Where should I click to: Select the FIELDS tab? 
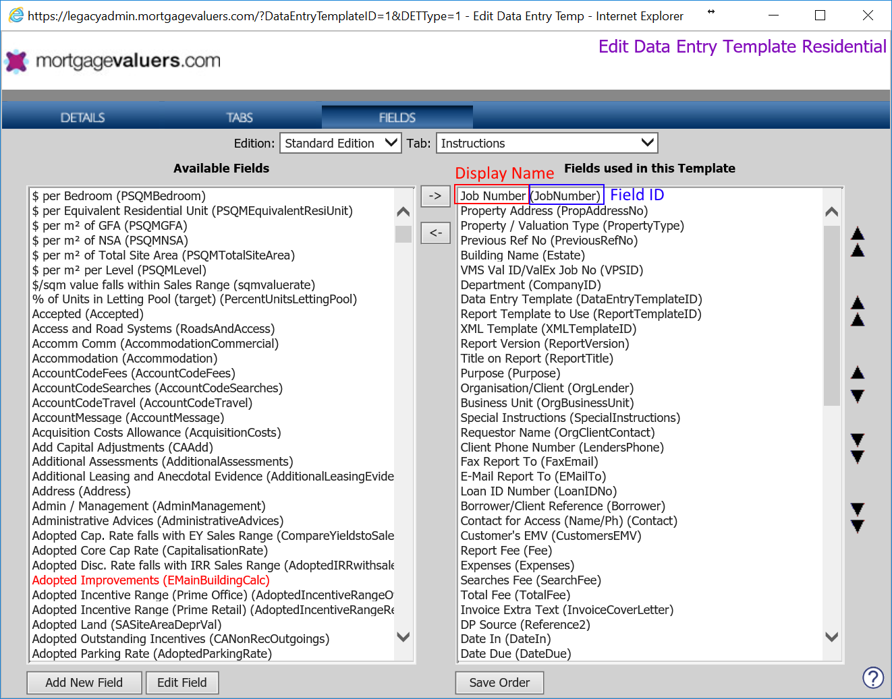click(397, 117)
